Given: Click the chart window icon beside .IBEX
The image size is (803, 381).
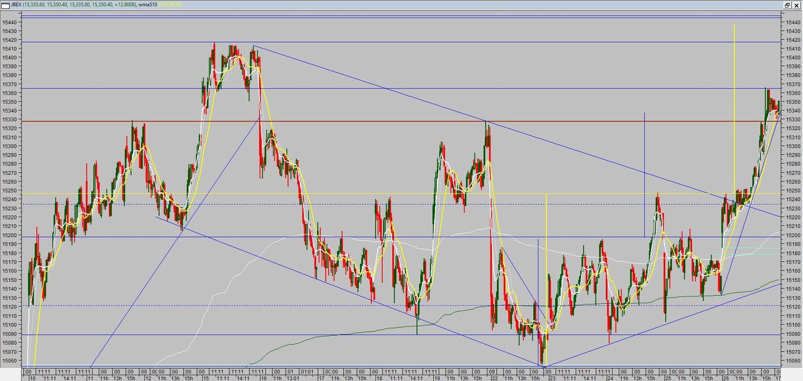Looking at the screenshot, I should coord(6,4).
